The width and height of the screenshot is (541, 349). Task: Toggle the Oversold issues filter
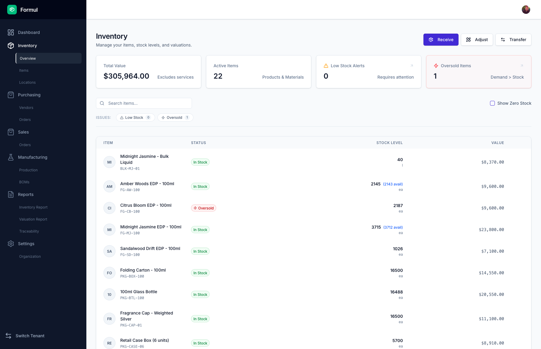pyautogui.click(x=175, y=117)
